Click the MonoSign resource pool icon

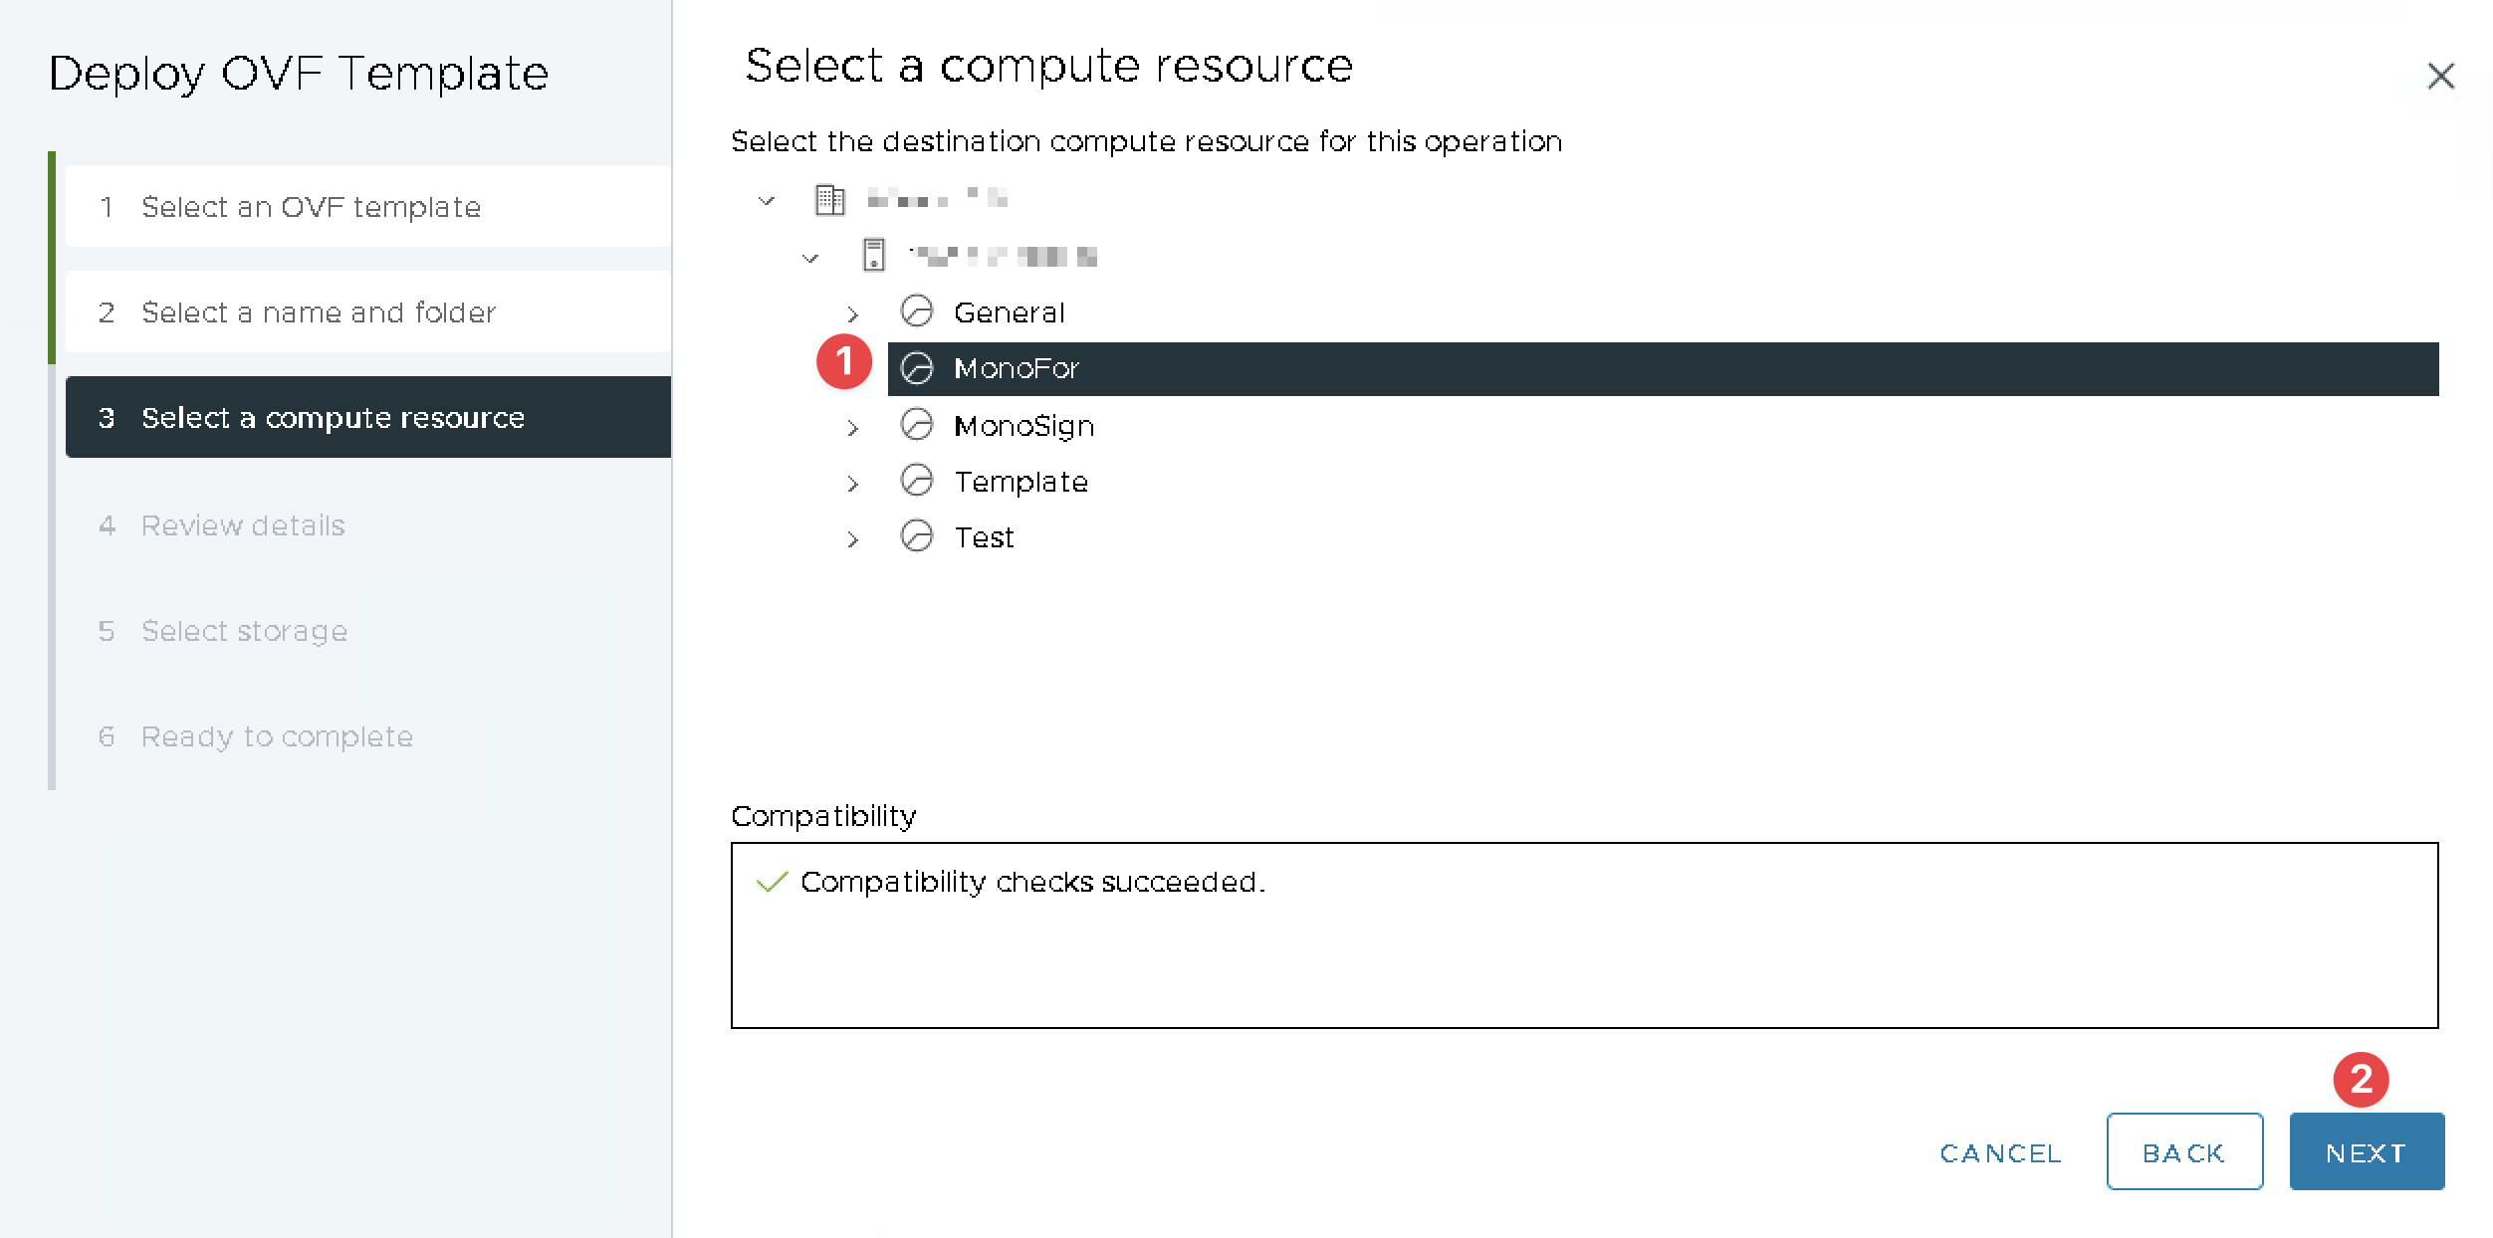point(917,425)
